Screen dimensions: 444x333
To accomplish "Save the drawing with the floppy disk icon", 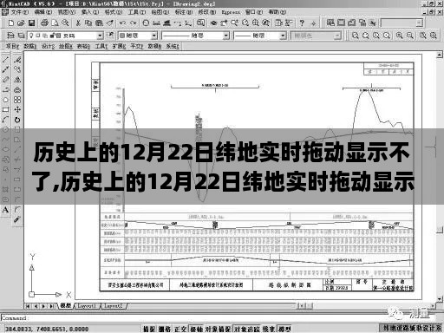I will (x=31, y=23).
